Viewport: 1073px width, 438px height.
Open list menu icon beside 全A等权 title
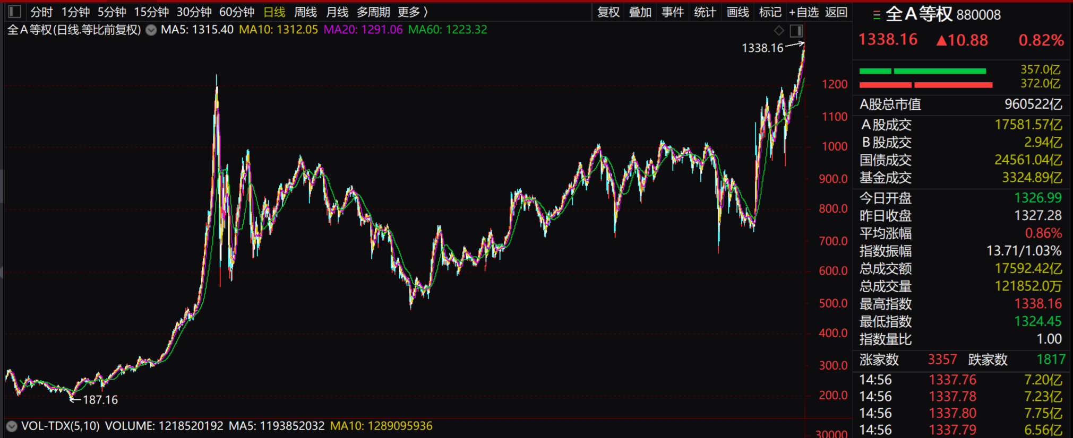(877, 15)
